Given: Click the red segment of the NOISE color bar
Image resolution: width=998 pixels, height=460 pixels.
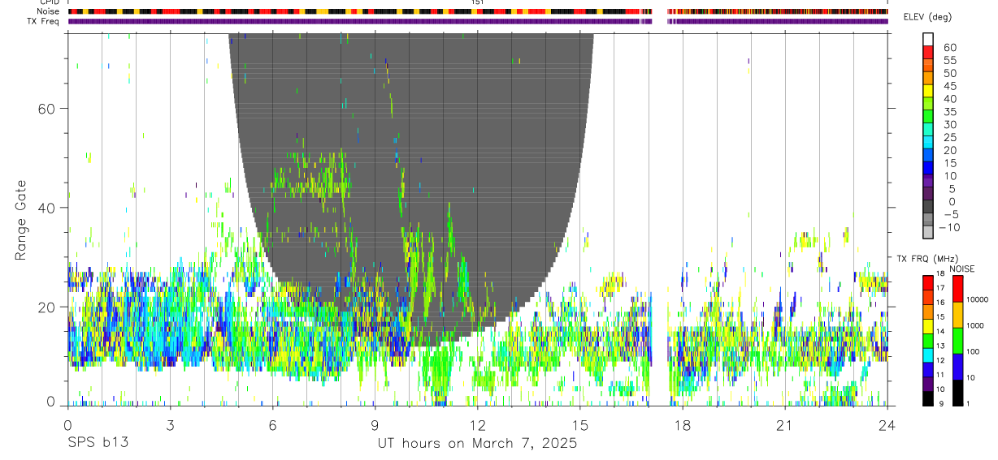Looking at the screenshot, I should click(x=957, y=289).
